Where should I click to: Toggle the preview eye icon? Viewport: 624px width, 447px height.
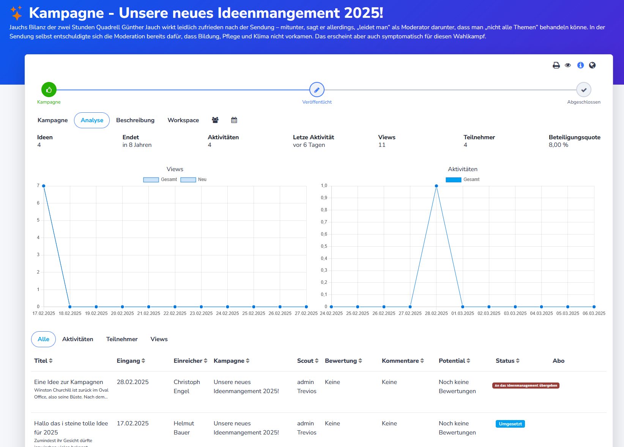pos(568,65)
